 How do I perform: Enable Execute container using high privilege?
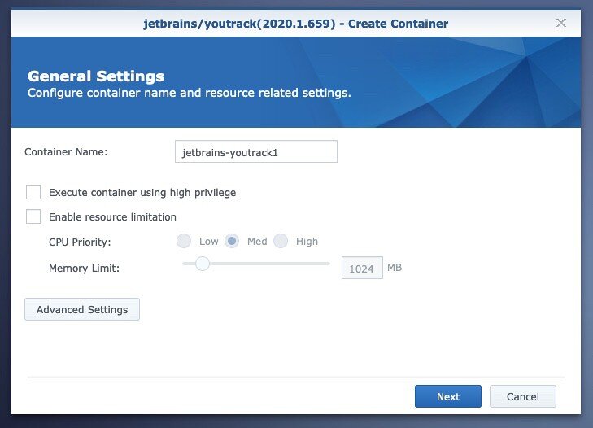point(33,192)
